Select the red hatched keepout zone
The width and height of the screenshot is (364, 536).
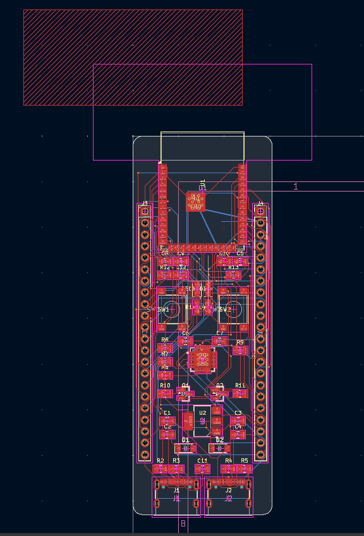click(133, 58)
